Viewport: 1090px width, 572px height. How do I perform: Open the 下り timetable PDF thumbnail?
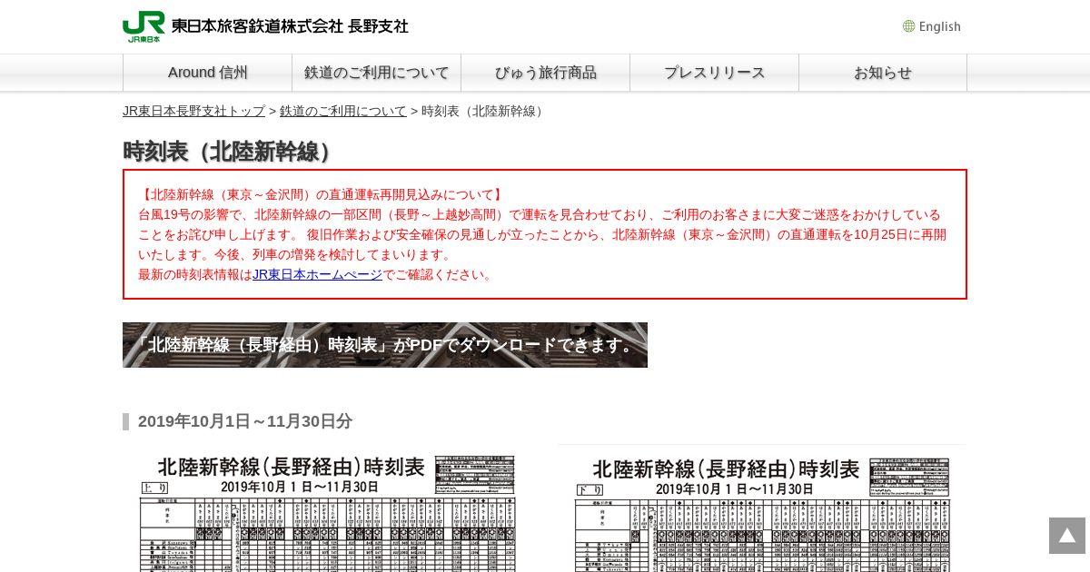coord(762,508)
